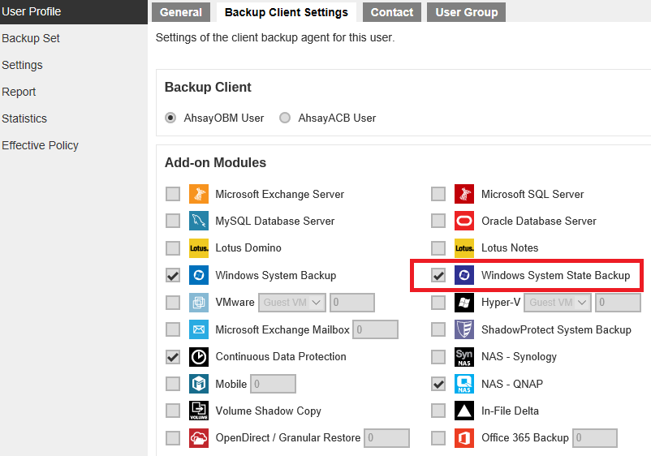Viewport: 651px width, 456px height.
Task: Click the Microsoft Exchange Mailbox quantity field
Action: tap(375, 329)
